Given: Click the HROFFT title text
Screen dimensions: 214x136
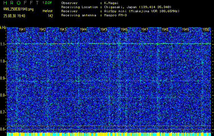Looking at the screenshot, I should click(21, 3).
